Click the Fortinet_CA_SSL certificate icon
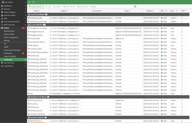Viewport: 192px width, 123px height. click(x=29, y=18)
